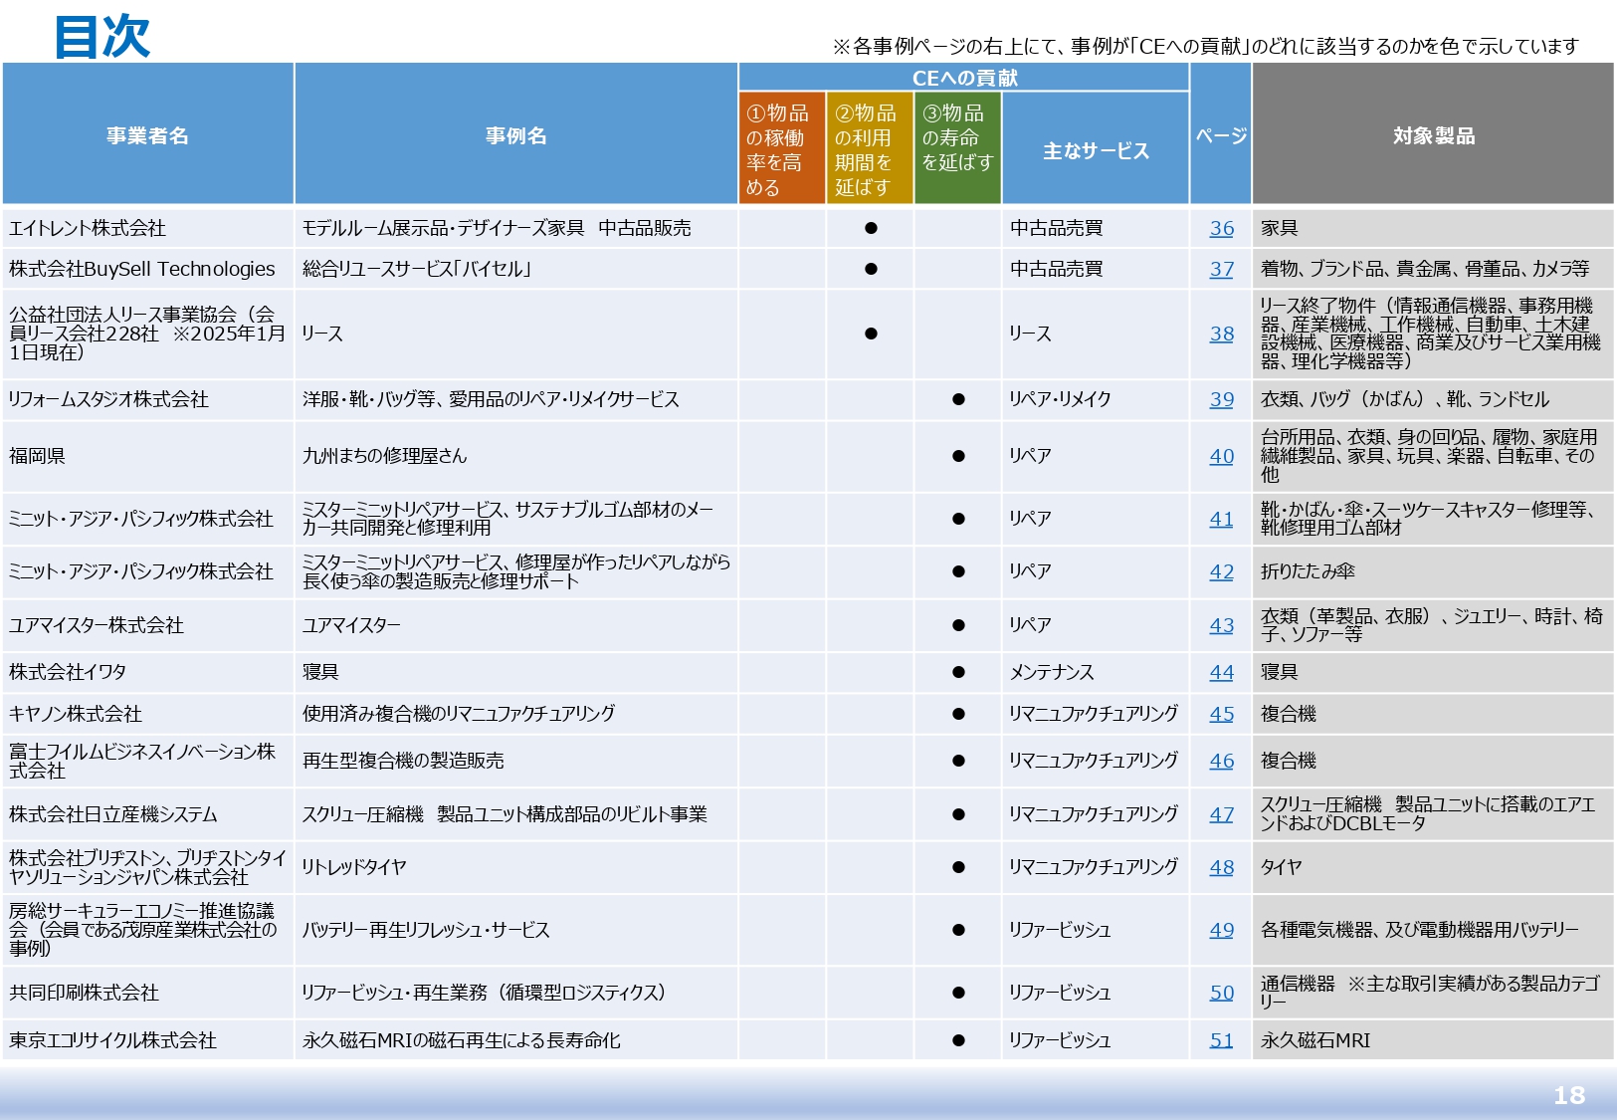Screen dimensions: 1617x1120
Task: Click the slide number 18
Action: (x=1568, y=1095)
